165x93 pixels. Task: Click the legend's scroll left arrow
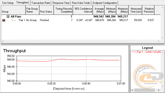coord(132,90)
